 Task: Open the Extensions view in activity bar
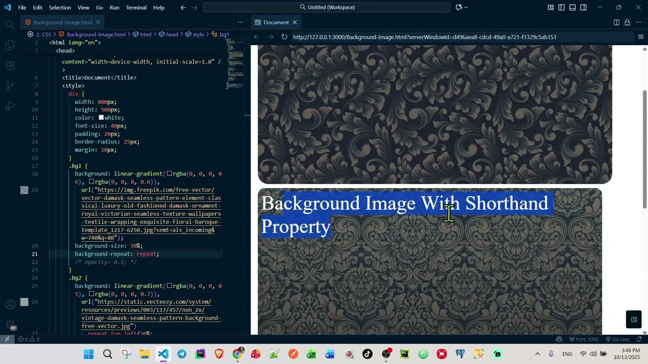coord(10,66)
